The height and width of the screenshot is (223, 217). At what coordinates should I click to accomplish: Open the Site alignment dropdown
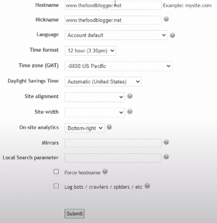(95, 97)
